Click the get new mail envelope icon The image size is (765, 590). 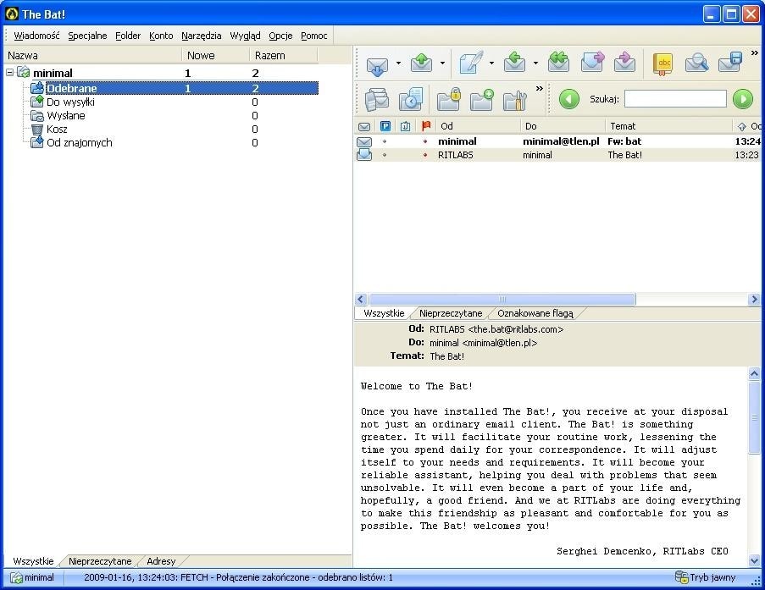[377, 63]
